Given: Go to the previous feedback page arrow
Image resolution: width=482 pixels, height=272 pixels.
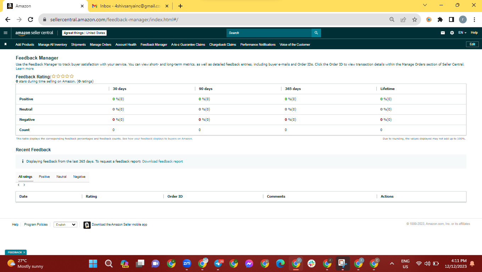Looking at the screenshot, I should pyautogui.click(x=18, y=185).
